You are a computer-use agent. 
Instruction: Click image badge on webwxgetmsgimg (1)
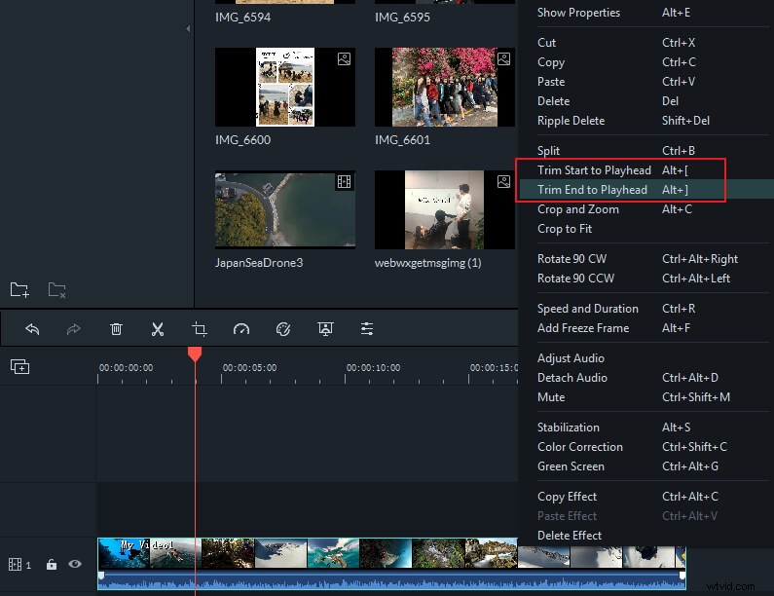503,182
